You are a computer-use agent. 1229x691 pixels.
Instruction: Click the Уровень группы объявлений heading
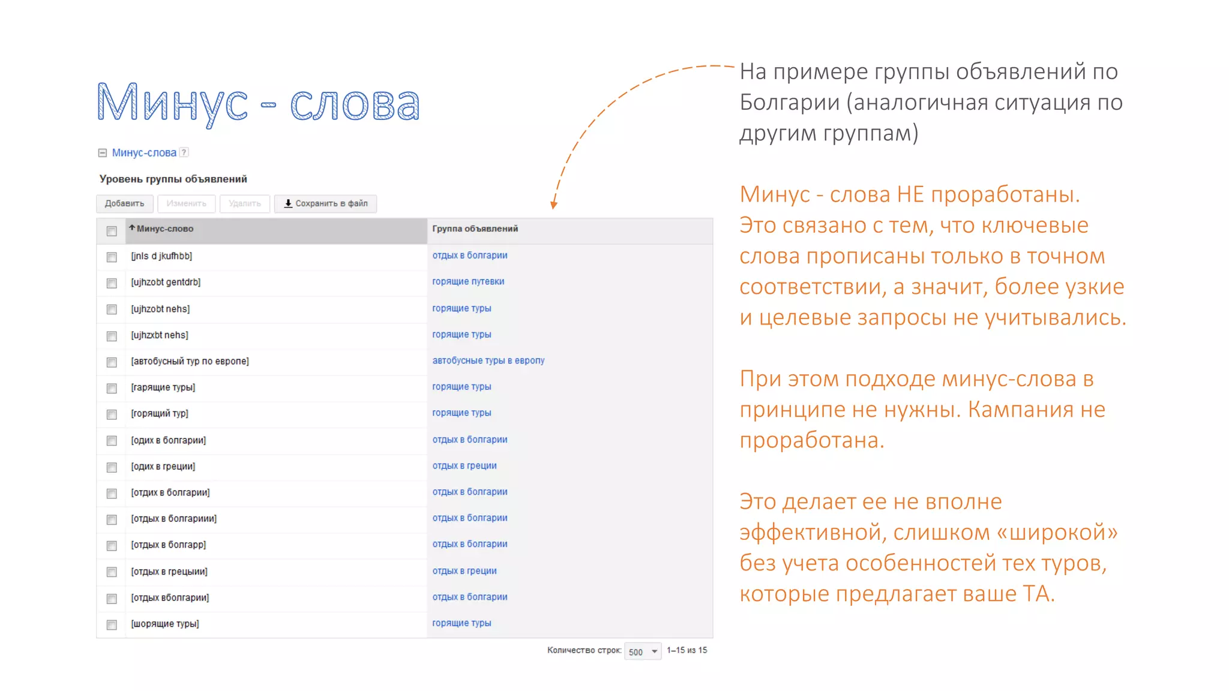(x=173, y=179)
